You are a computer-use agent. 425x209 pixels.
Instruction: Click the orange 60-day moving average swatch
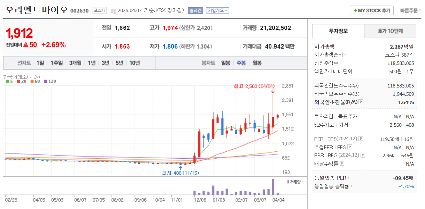pos(32,81)
